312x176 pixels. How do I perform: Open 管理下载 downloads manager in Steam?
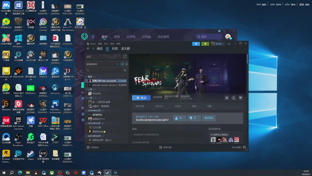[165, 147]
